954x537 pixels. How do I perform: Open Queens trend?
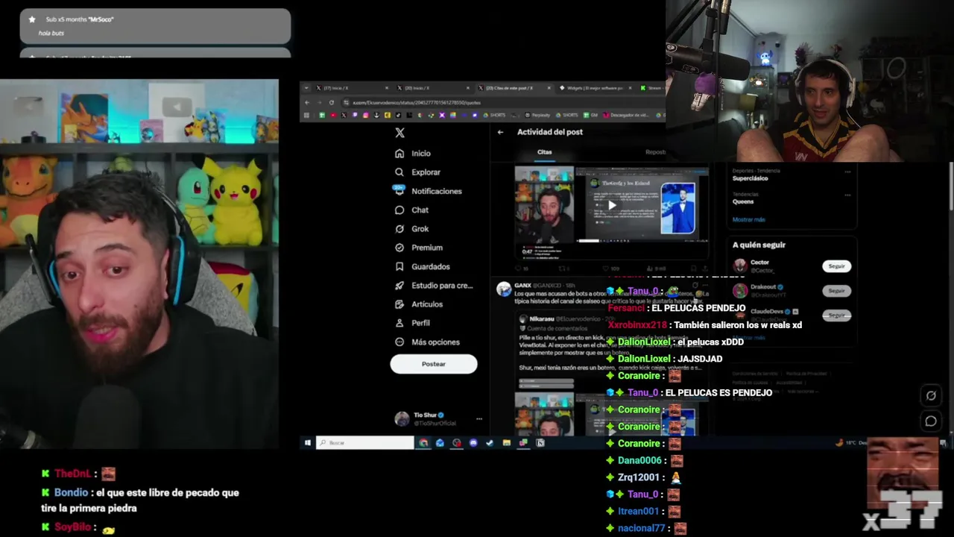pyautogui.click(x=742, y=201)
